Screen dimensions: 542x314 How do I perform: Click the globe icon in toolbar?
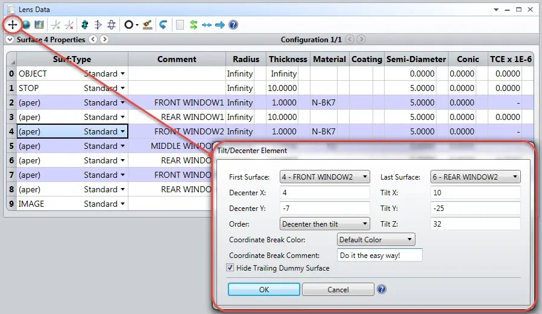click(x=27, y=25)
